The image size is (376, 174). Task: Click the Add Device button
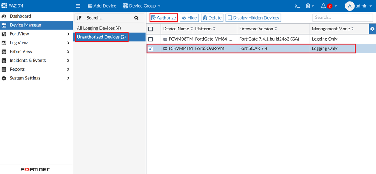pyautogui.click(x=102, y=6)
